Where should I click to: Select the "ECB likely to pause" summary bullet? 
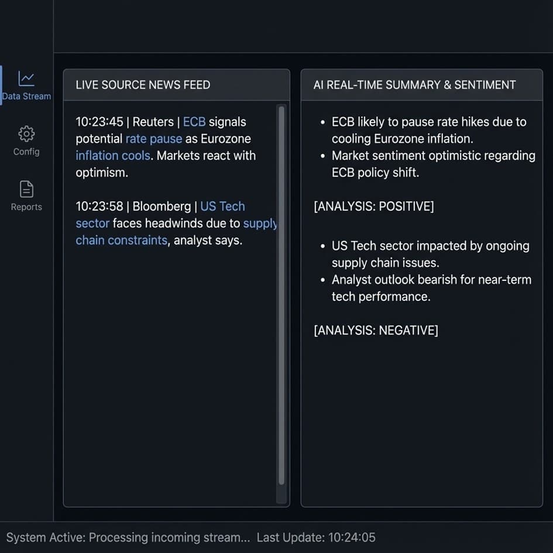point(428,130)
